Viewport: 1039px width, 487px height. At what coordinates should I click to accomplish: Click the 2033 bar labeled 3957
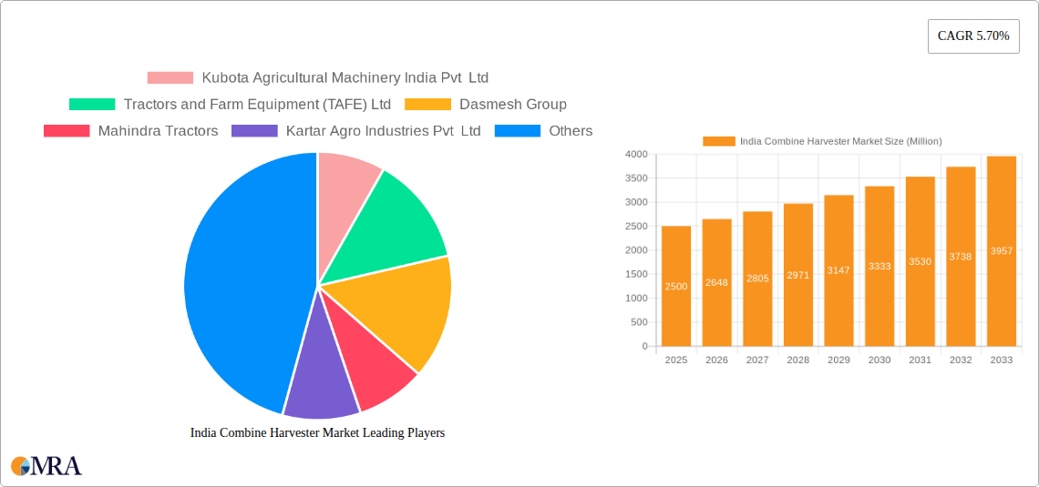click(1002, 251)
